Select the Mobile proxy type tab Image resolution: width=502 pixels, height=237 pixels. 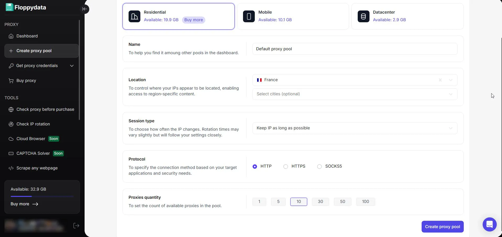point(293,16)
